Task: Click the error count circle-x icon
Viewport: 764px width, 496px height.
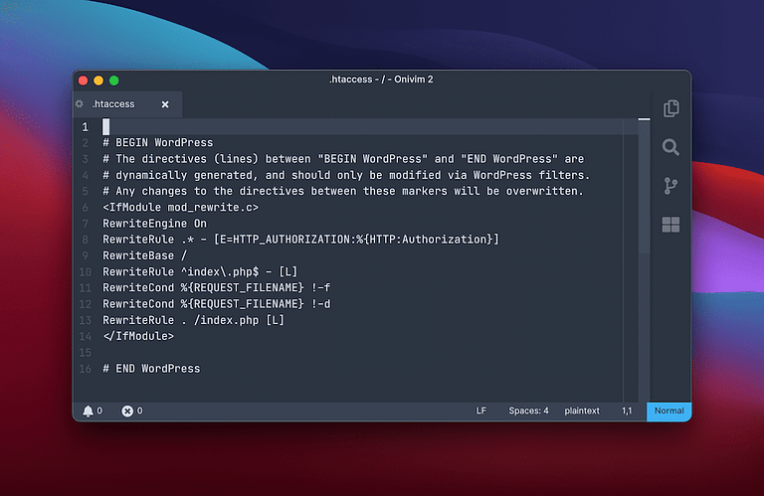Action: point(127,411)
